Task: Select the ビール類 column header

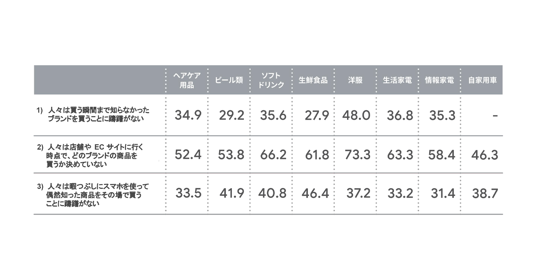Action: (x=229, y=80)
